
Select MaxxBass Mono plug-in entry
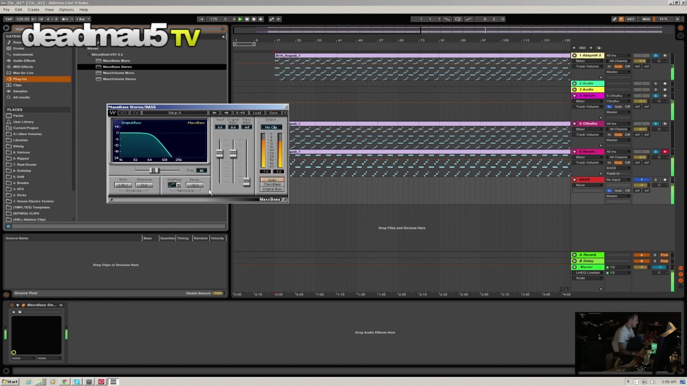[116, 61]
